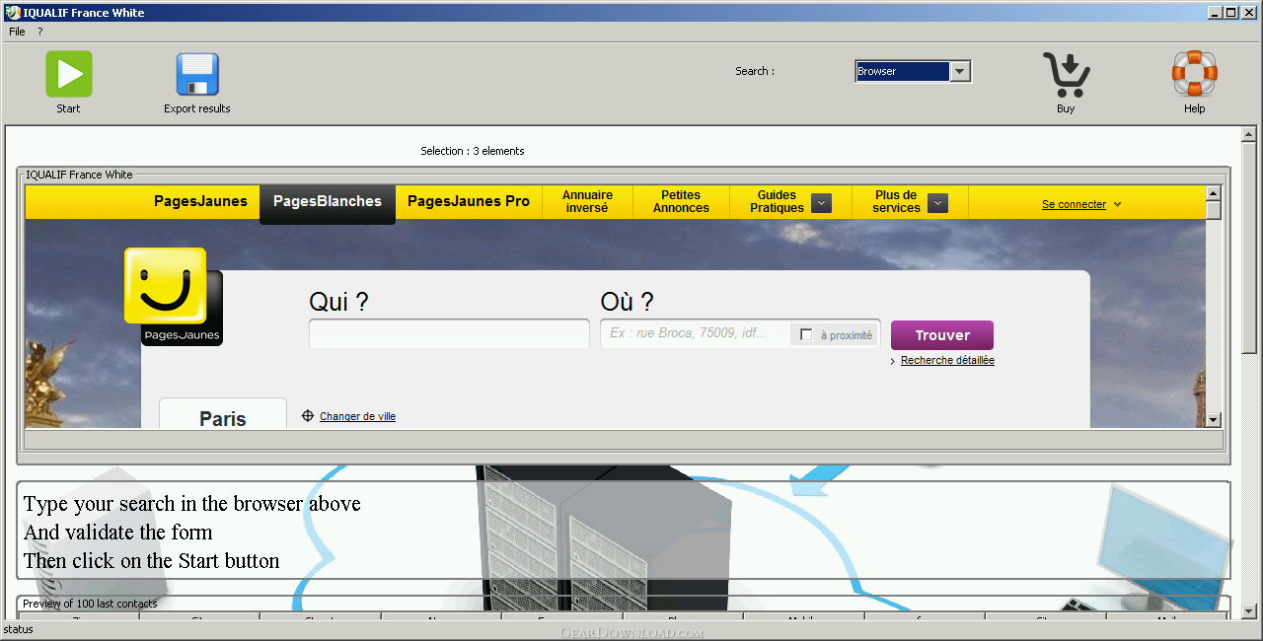Click the IQUALIF title bar application icon
The image size is (1263, 641).
point(13,13)
